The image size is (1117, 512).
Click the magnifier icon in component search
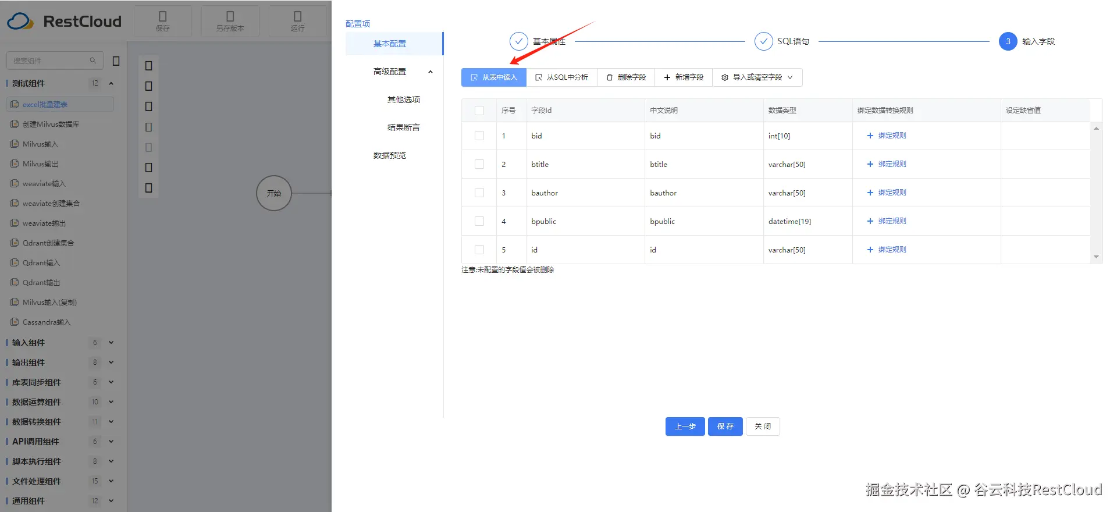point(93,61)
